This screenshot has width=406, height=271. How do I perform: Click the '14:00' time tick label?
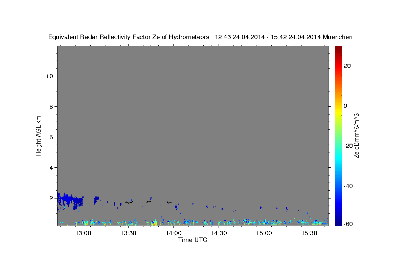pos(174,233)
